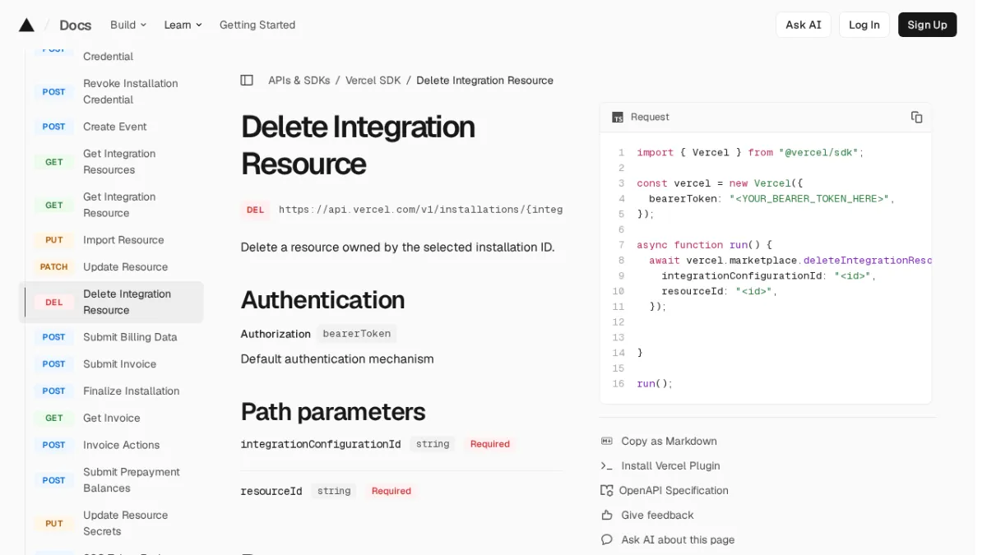
Task: Click the Copy as Markdown icon
Action: [x=607, y=441]
